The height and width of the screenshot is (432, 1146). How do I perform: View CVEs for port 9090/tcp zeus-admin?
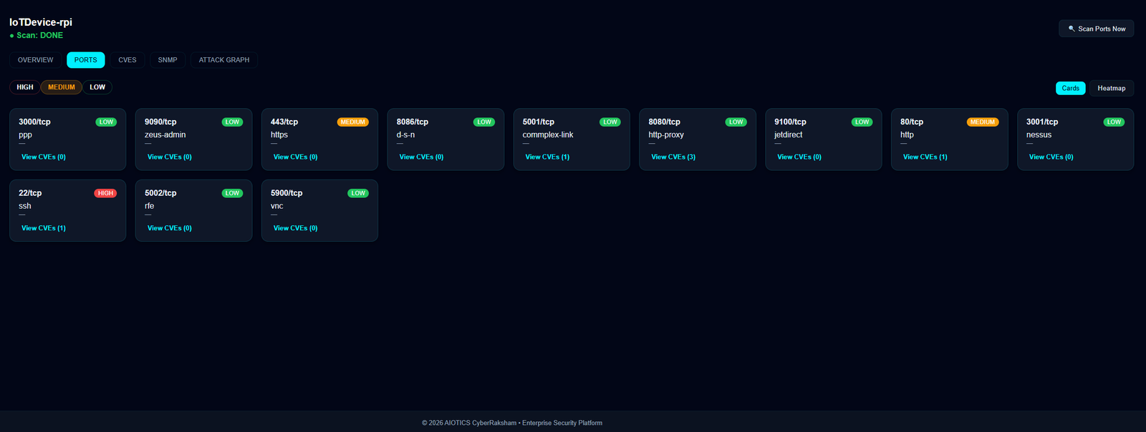[170, 157]
